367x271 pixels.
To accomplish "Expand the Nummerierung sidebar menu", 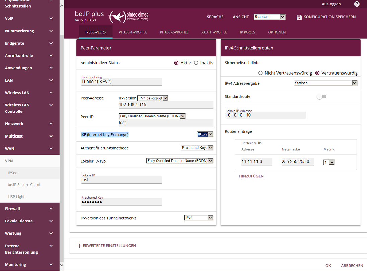I will pos(30,31).
